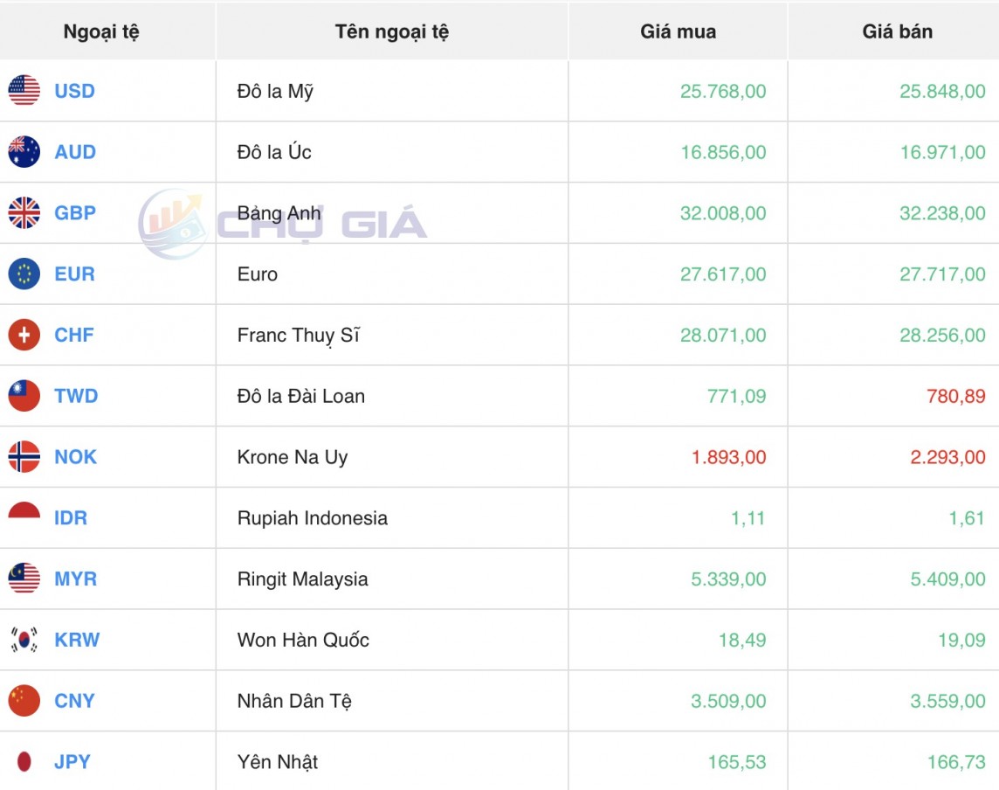Click the Giá mua column header
The width and height of the screenshot is (999, 790).
pyautogui.click(x=677, y=31)
